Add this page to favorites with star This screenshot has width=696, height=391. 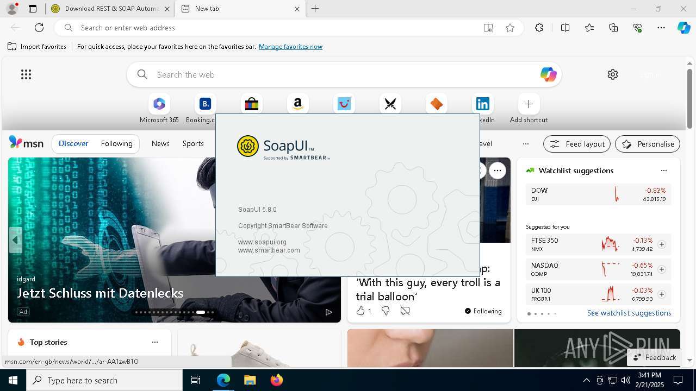coord(510,28)
